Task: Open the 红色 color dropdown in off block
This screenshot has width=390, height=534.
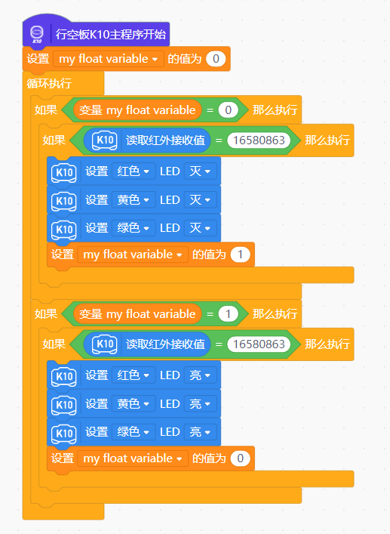Action: point(134,171)
